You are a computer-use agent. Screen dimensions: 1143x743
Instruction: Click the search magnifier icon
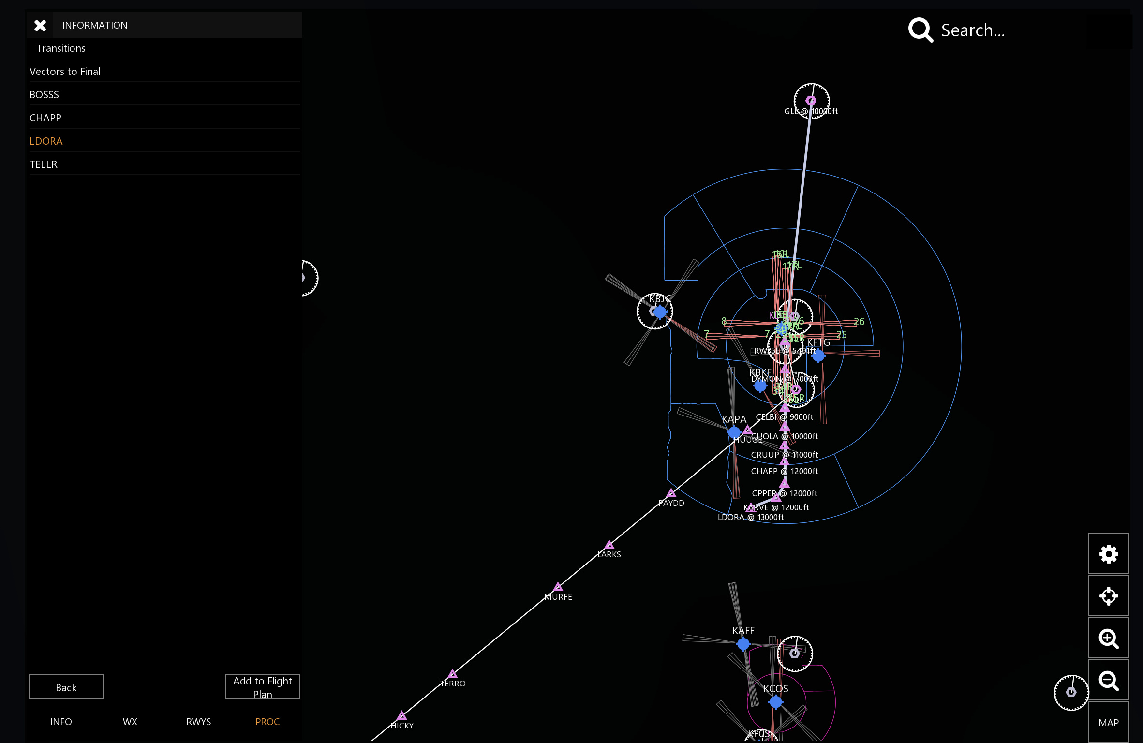tap(920, 30)
